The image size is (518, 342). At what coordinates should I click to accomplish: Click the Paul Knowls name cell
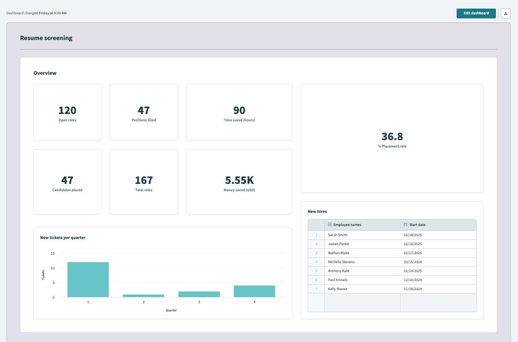tap(362, 280)
